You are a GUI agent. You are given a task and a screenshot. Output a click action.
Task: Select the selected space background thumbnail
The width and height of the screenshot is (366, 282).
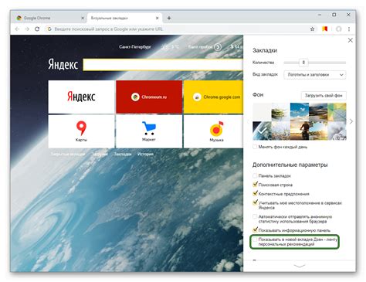click(x=262, y=131)
